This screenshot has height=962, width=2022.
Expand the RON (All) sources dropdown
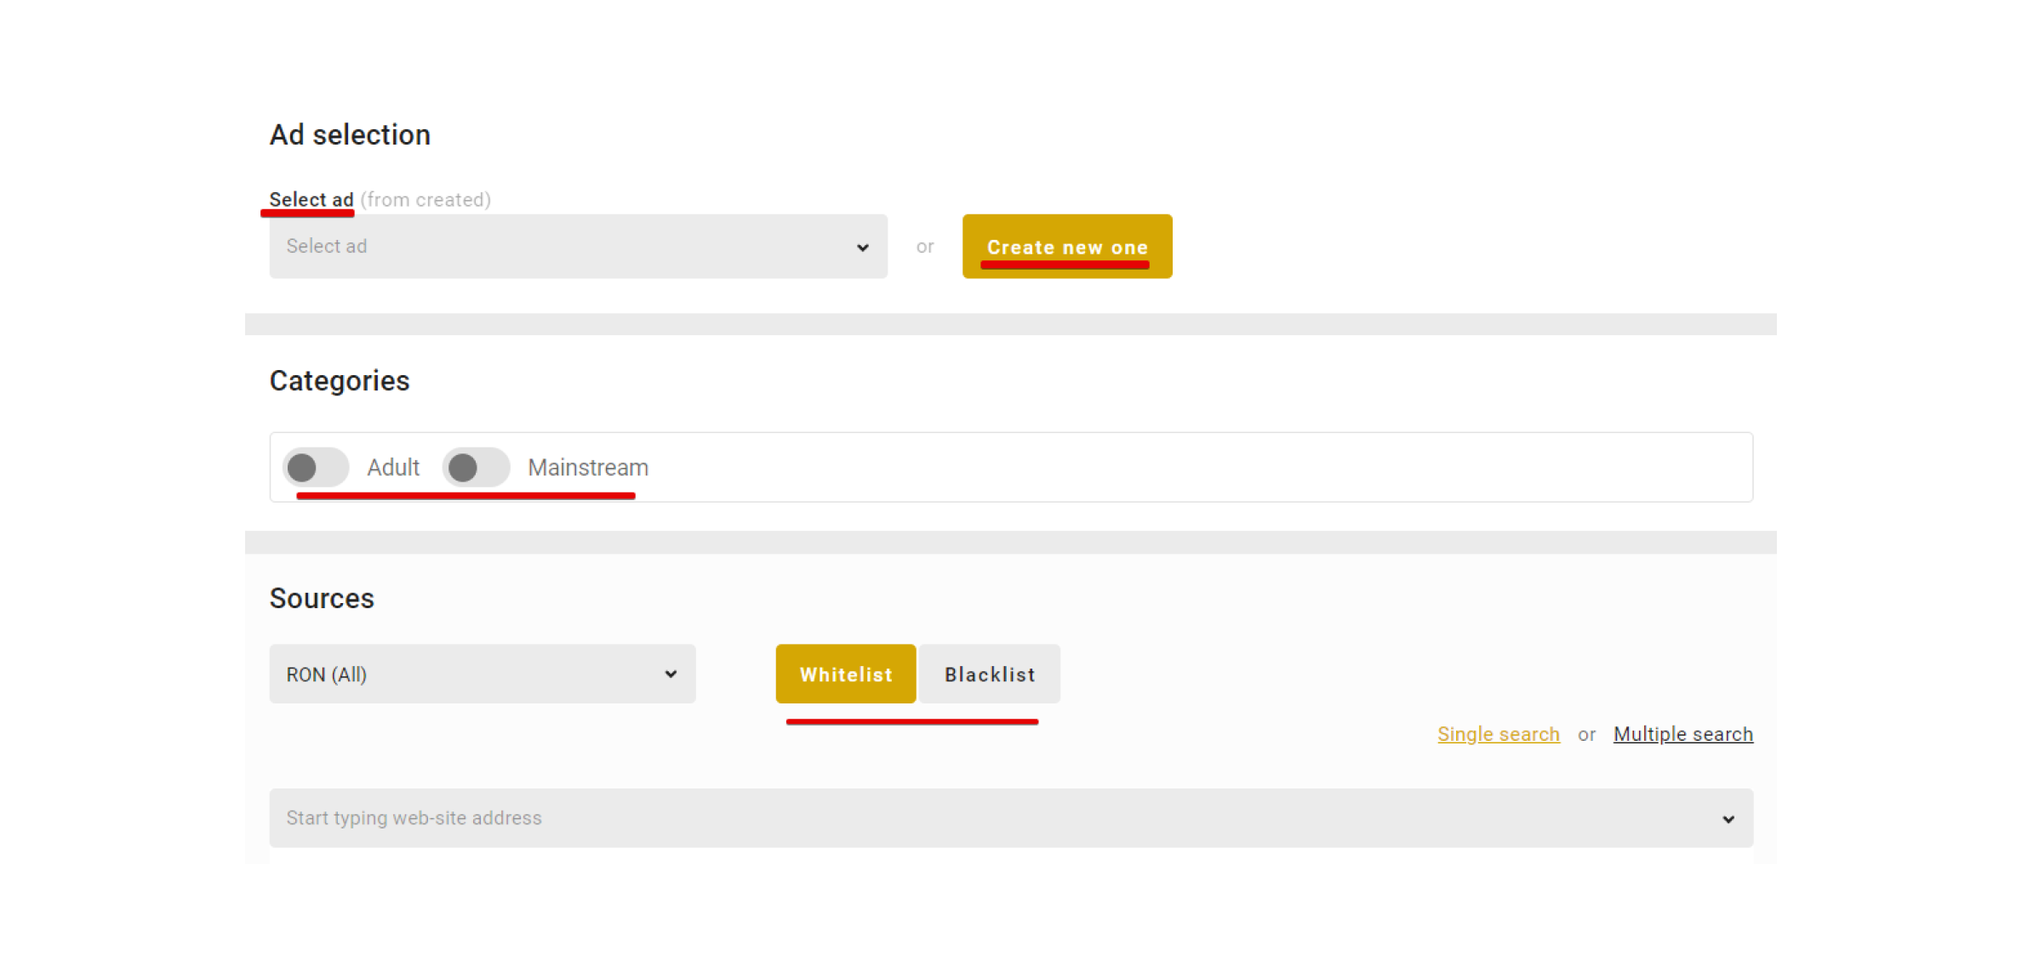(x=468, y=675)
